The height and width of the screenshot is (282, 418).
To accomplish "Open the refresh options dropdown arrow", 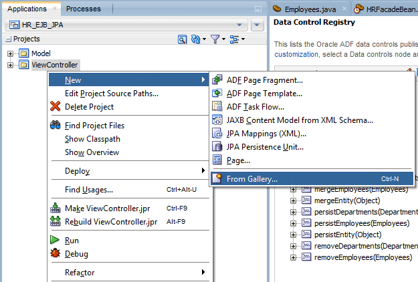I will tap(204, 39).
